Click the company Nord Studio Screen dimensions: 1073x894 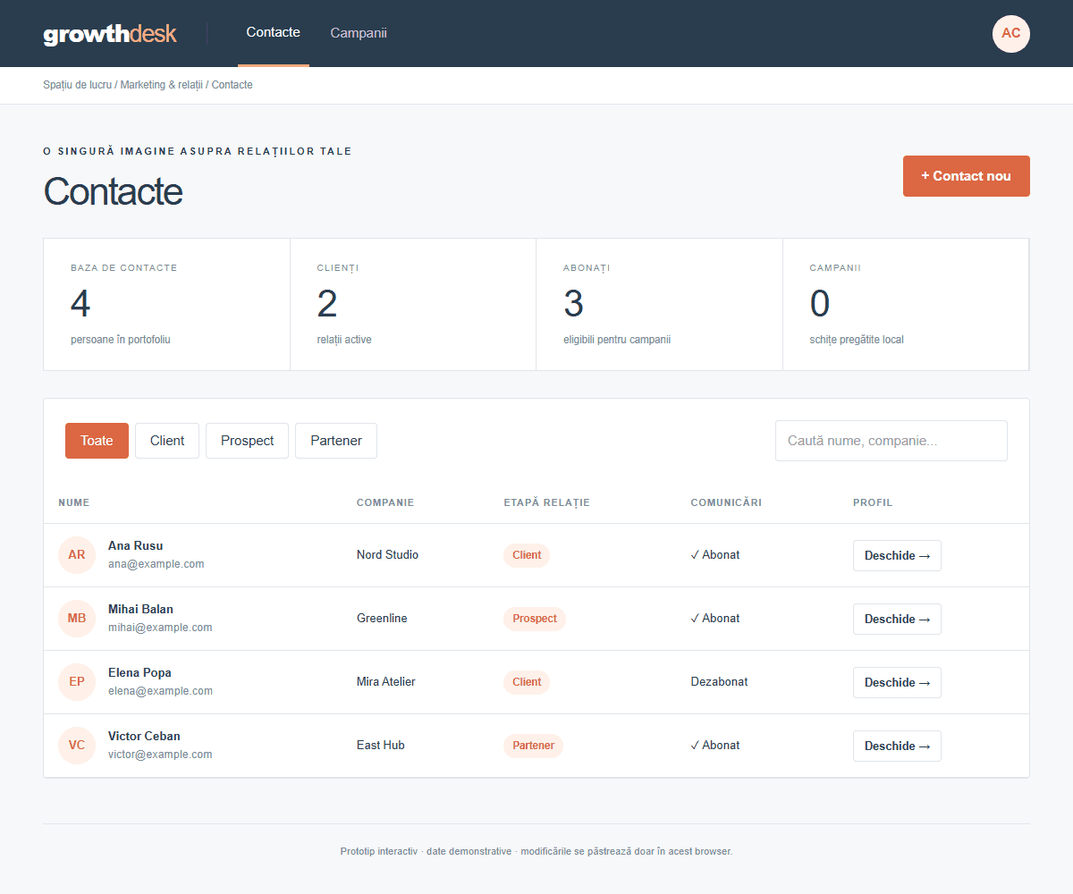coord(387,555)
